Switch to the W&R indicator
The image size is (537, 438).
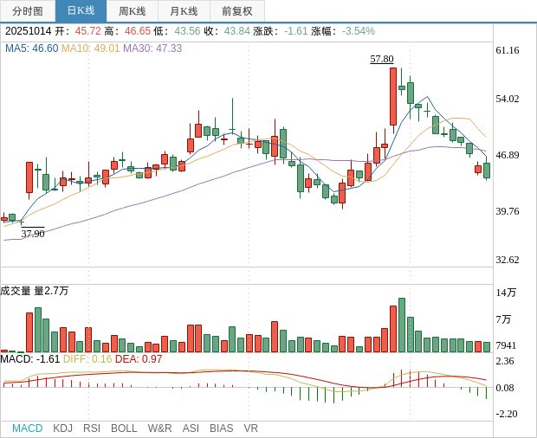(x=159, y=428)
